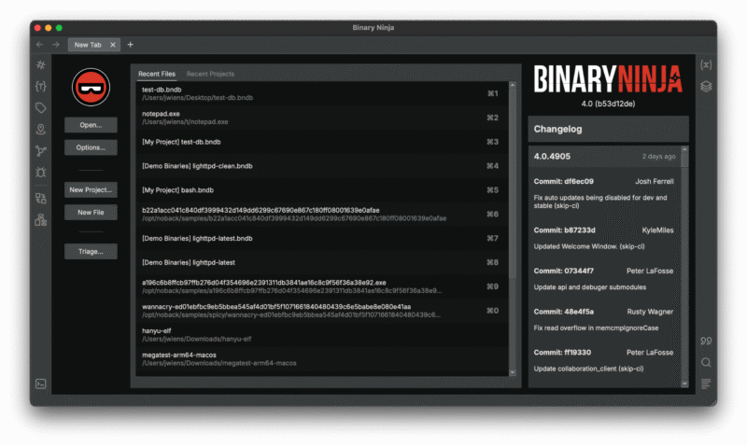This screenshot has width=747, height=446.
Task: Open the layers stack icon
Action: [x=706, y=86]
